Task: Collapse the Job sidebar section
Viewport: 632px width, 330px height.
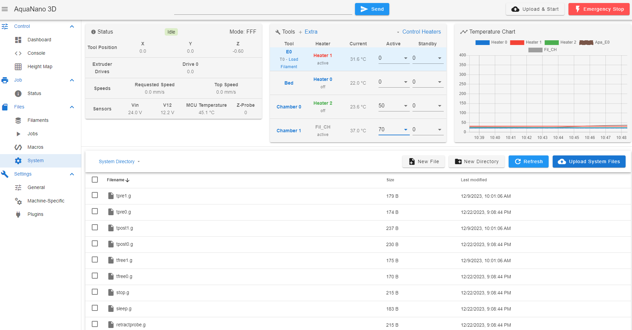Action: pos(72,80)
